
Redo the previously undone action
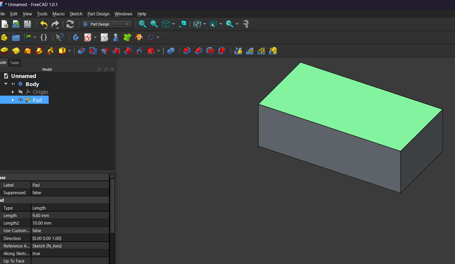[x=55, y=24]
